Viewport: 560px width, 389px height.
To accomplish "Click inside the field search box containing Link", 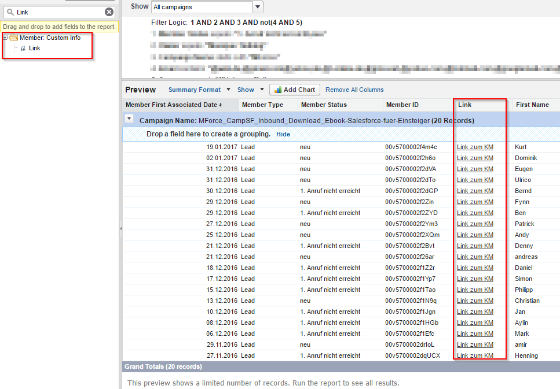I will [x=59, y=12].
